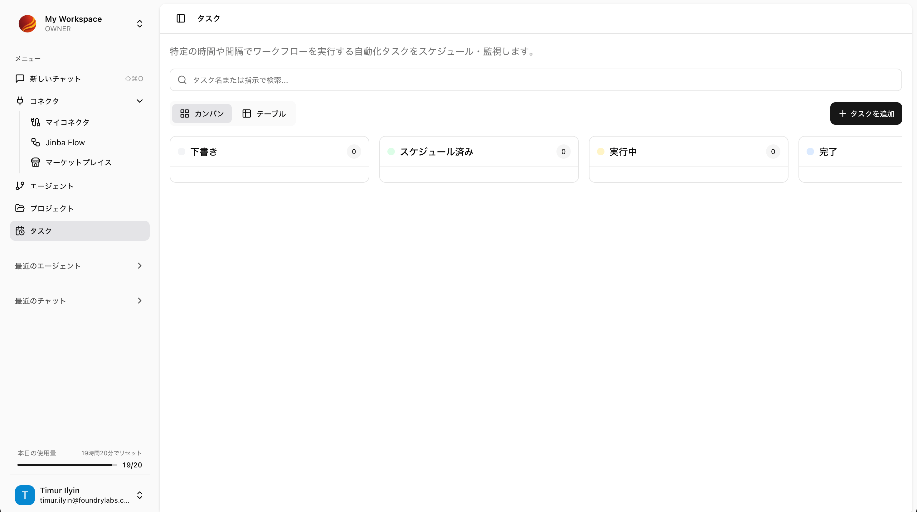This screenshot has width=917, height=512.
Task: Click the plus icon in タスクを追加
Action: tap(842, 114)
